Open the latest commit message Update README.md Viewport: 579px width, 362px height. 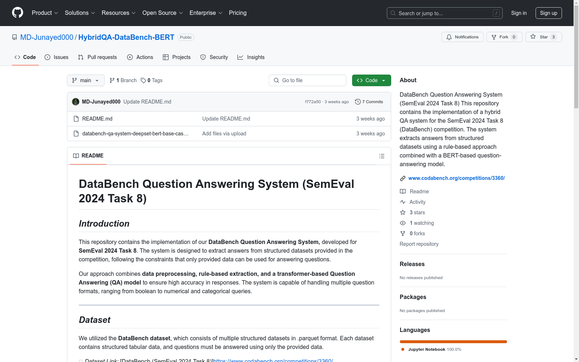coord(147,102)
